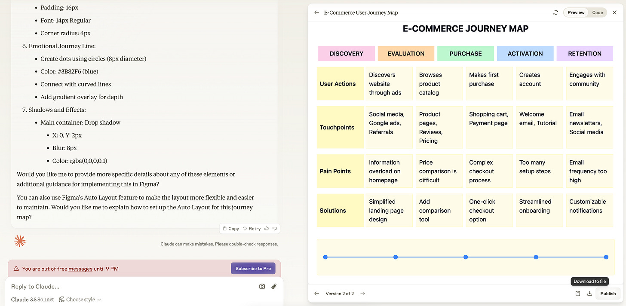Click the 'Makes first purchase' cell
Image resolution: width=626 pixels, height=306 pixels.
pyautogui.click(x=490, y=84)
